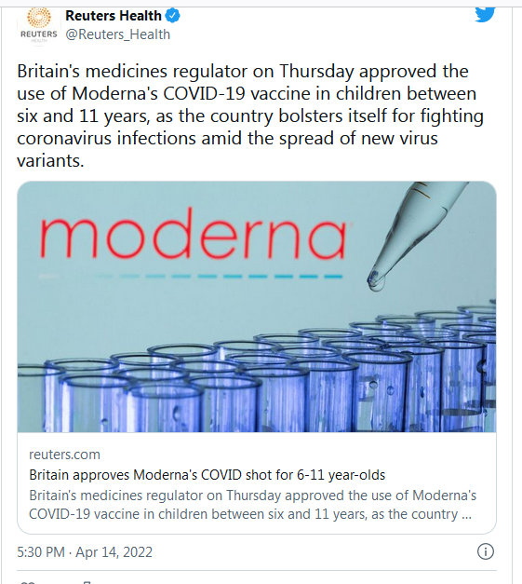Screen dimensions: 522x584
Task: Click the card description about medicines regulator
Action: pyautogui.click(x=253, y=505)
